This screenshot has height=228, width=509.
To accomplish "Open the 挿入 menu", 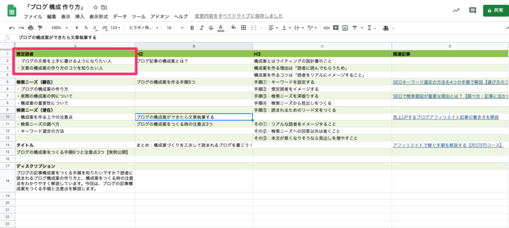I will pyautogui.click(x=80, y=16).
